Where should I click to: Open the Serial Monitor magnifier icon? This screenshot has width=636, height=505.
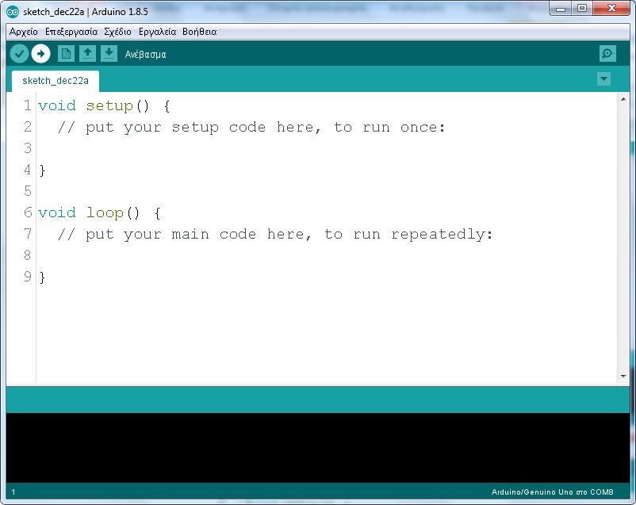pos(607,54)
